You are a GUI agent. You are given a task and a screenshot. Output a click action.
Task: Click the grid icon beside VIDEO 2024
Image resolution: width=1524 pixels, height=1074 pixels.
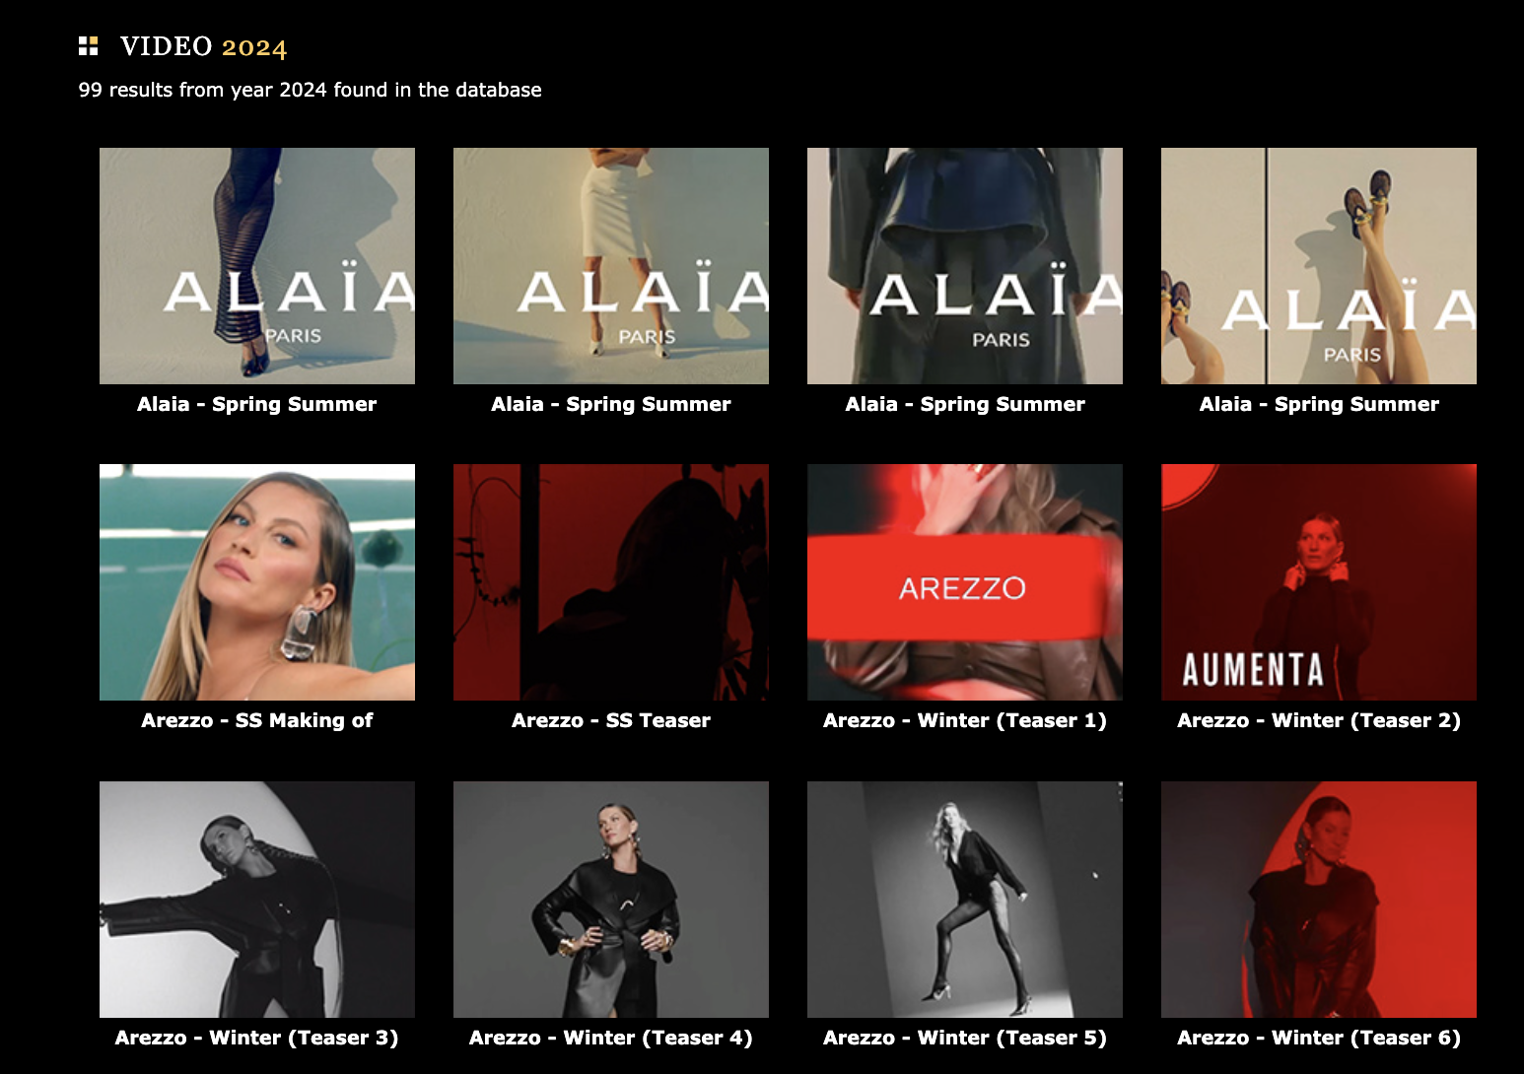(89, 45)
